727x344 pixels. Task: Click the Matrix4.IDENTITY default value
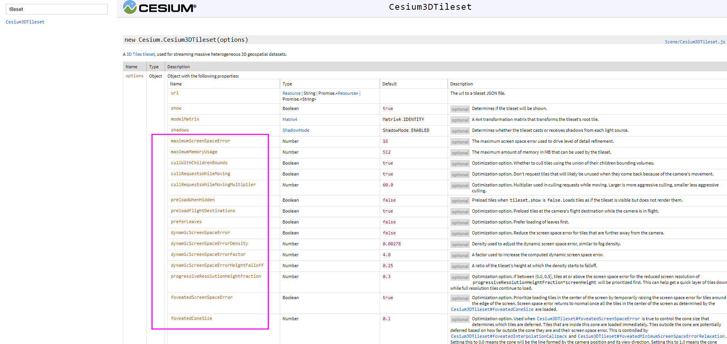click(x=403, y=119)
